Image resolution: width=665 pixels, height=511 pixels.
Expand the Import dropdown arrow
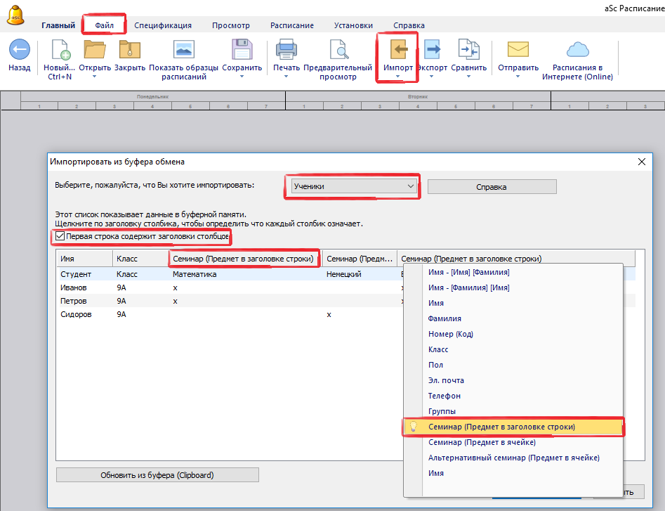click(x=397, y=77)
